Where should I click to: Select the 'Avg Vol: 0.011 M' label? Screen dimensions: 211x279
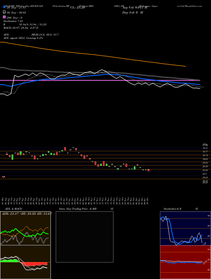point(135,8)
